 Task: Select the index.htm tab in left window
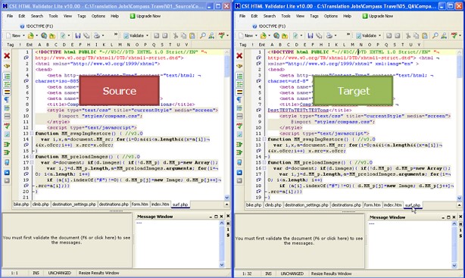[x=161, y=205]
